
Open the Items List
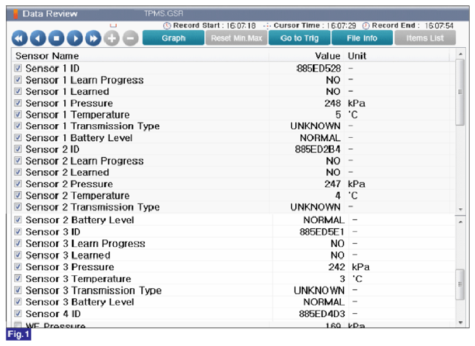(x=425, y=38)
